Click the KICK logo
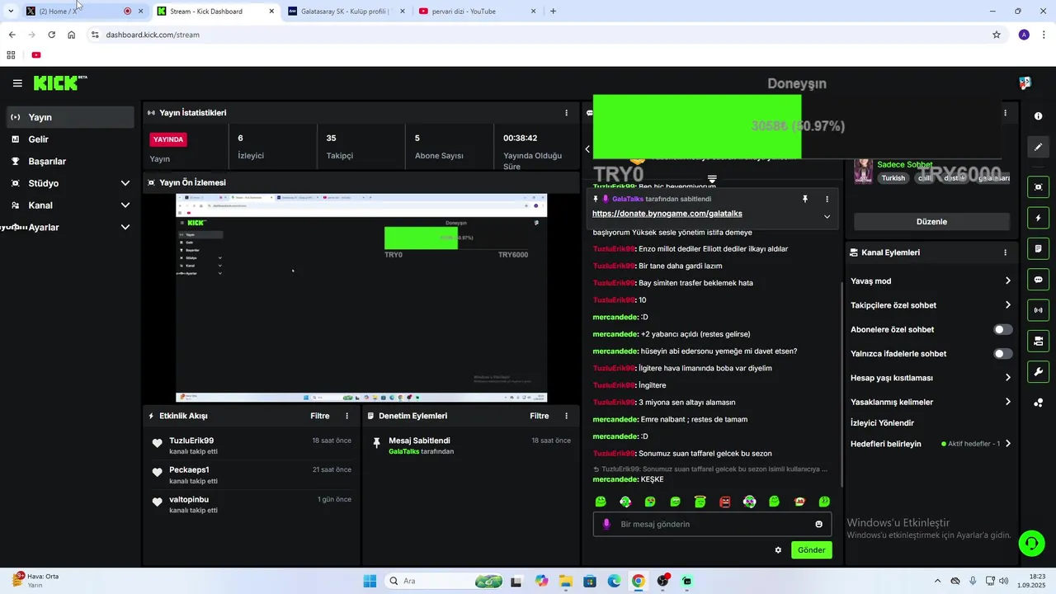The width and height of the screenshot is (1056, 594). click(59, 82)
